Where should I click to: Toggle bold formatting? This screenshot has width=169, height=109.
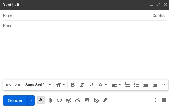73,85
